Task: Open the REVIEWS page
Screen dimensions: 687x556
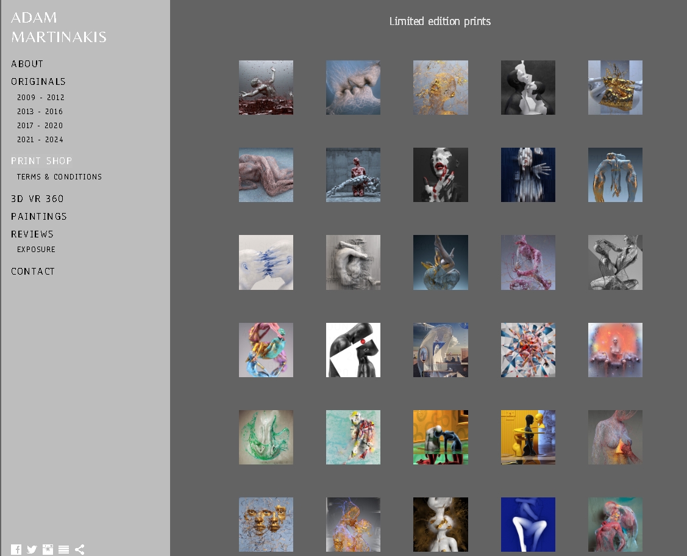Action: [x=32, y=234]
